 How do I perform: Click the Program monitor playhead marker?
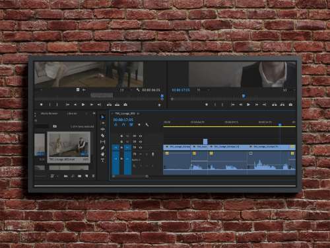coord(244,96)
